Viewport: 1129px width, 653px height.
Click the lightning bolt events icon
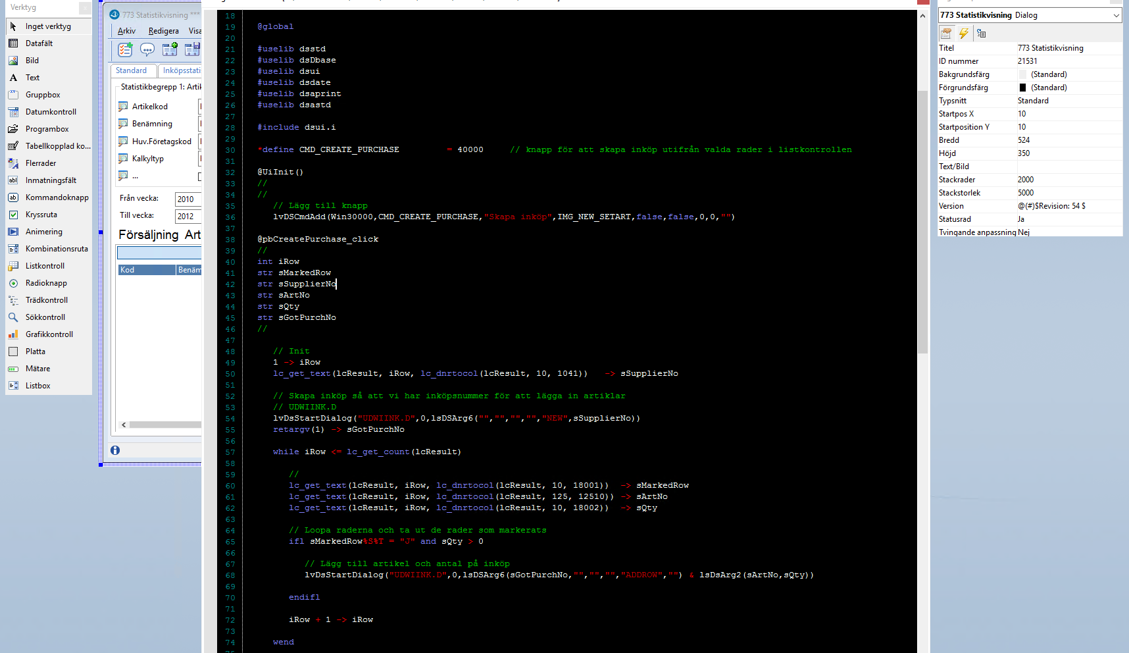[963, 34]
